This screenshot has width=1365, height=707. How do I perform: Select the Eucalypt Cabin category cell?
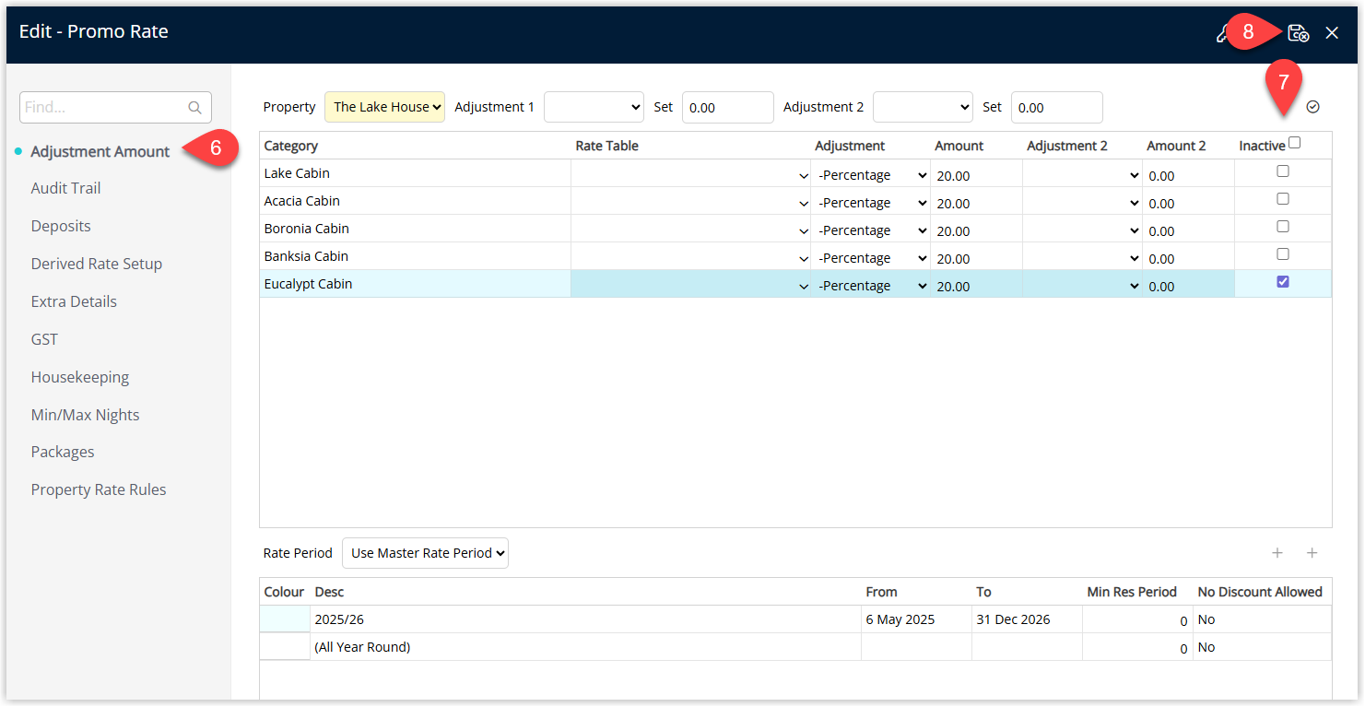click(x=415, y=284)
